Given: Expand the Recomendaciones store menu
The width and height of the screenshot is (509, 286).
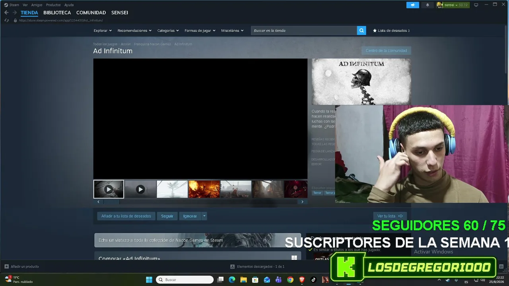Looking at the screenshot, I should (x=134, y=31).
